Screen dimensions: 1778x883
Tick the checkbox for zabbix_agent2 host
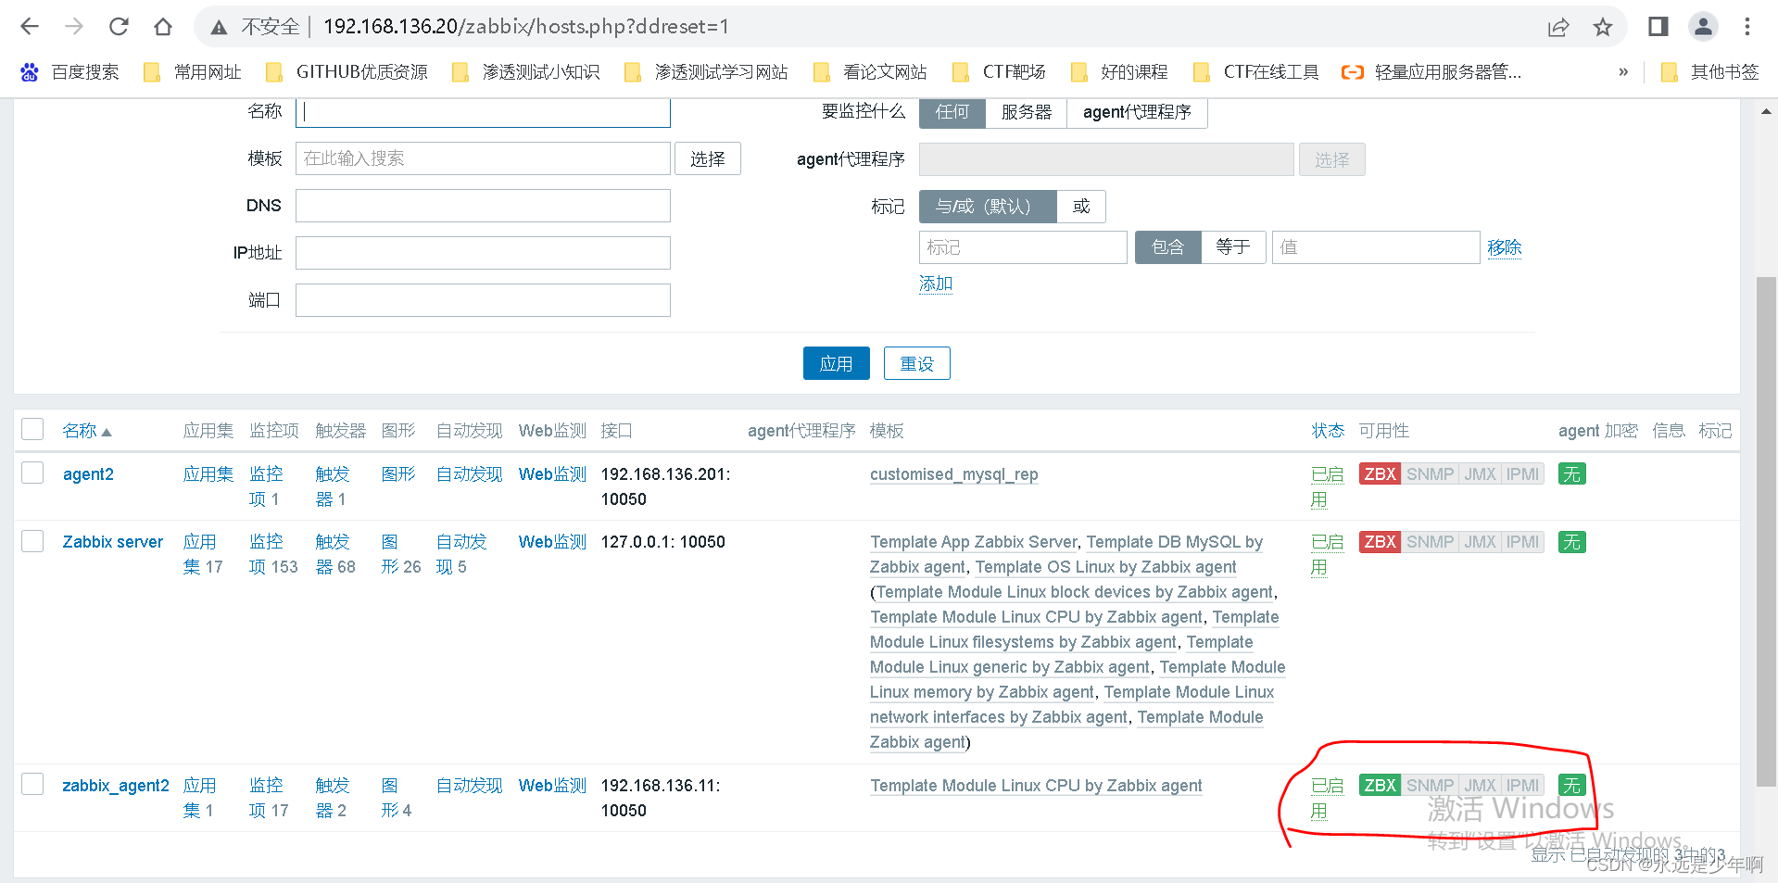(32, 784)
